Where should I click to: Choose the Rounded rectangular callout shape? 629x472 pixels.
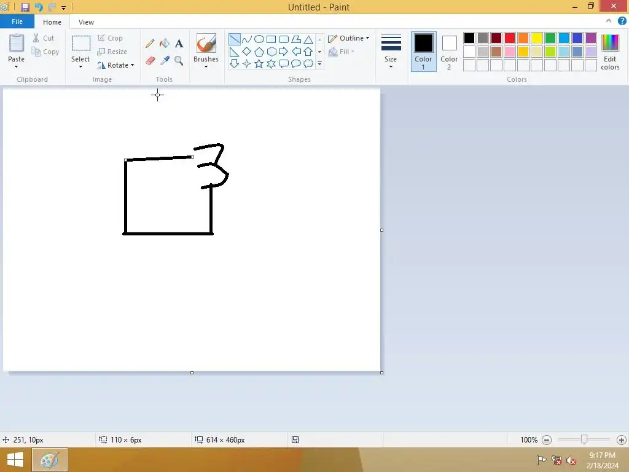click(284, 63)
